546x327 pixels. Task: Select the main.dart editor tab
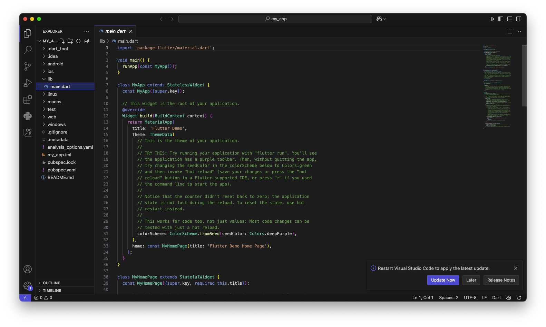click(115, 31)
